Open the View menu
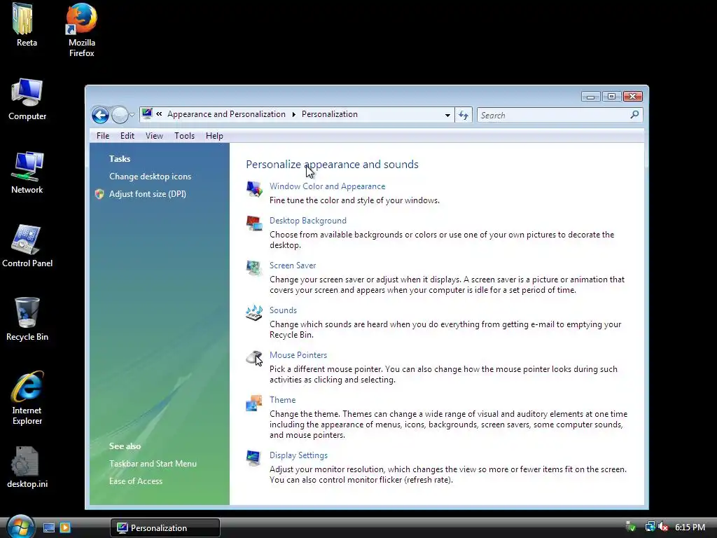The image size is (717, 538). tap(154, 136)
